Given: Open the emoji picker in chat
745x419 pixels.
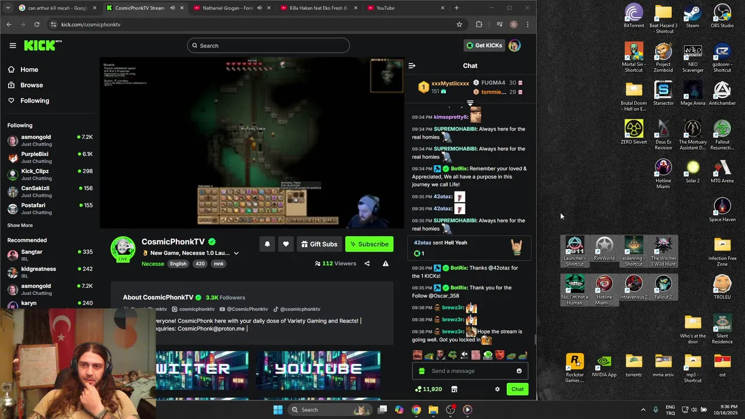Looking at the screenshot, I should (519, 371).
